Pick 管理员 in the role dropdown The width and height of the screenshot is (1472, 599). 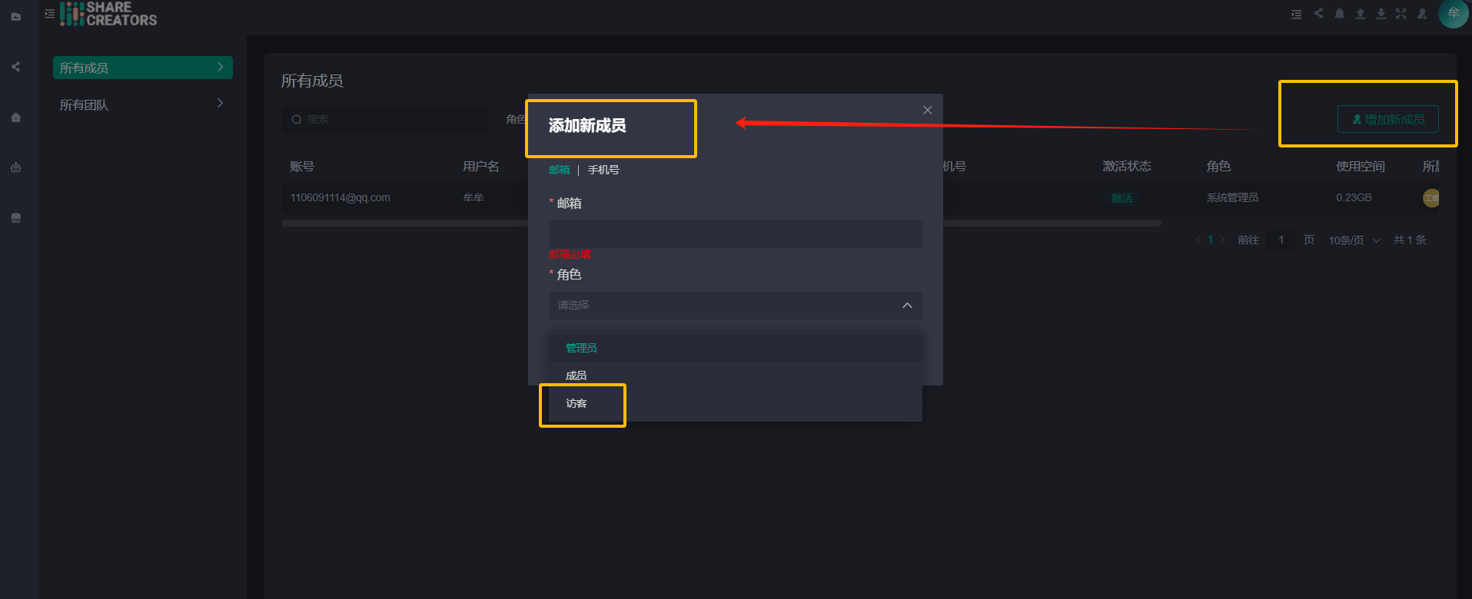[x=581, y=348]
